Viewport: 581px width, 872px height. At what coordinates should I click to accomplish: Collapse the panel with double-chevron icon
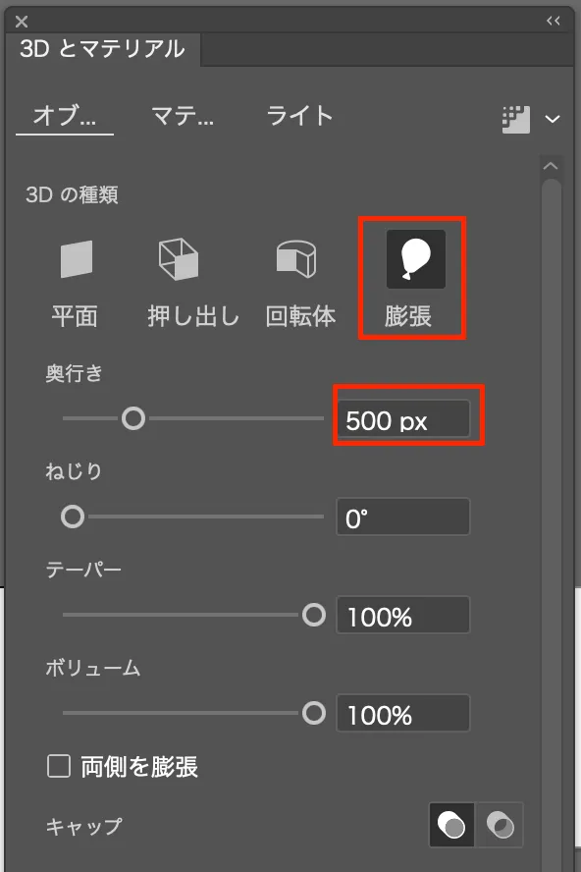(x=554, y=22)
